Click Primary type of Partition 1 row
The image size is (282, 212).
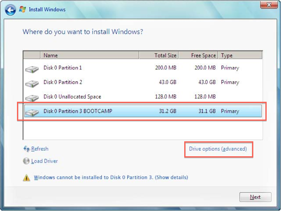pyautogui.click(x=230, y=68)
